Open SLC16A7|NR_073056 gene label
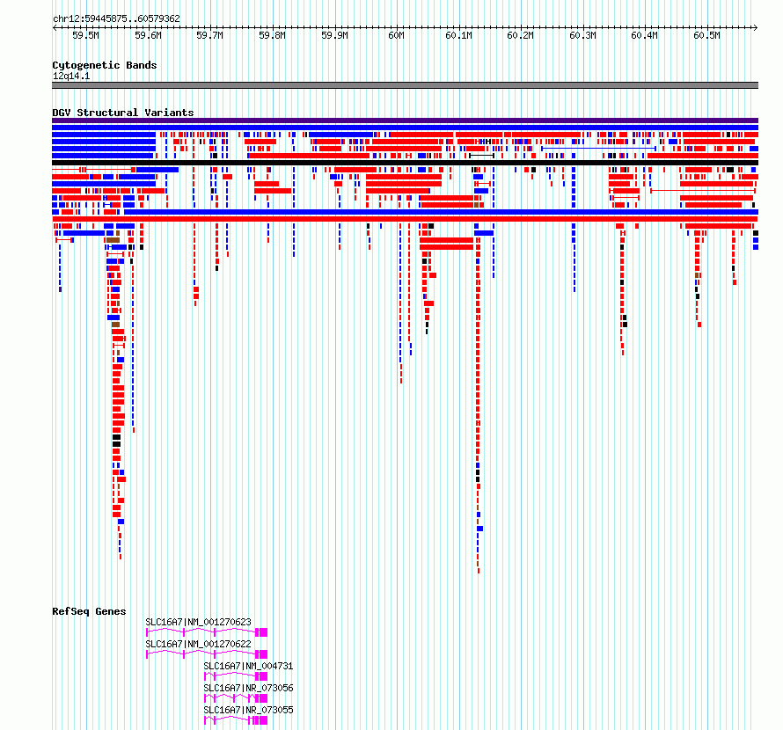783x730 pixels. [x=248, y=688]
